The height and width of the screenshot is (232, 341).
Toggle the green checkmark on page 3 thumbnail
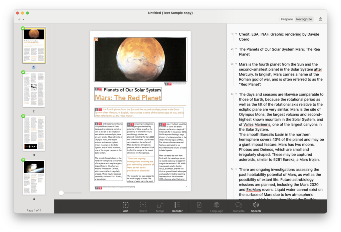[23, 116]
